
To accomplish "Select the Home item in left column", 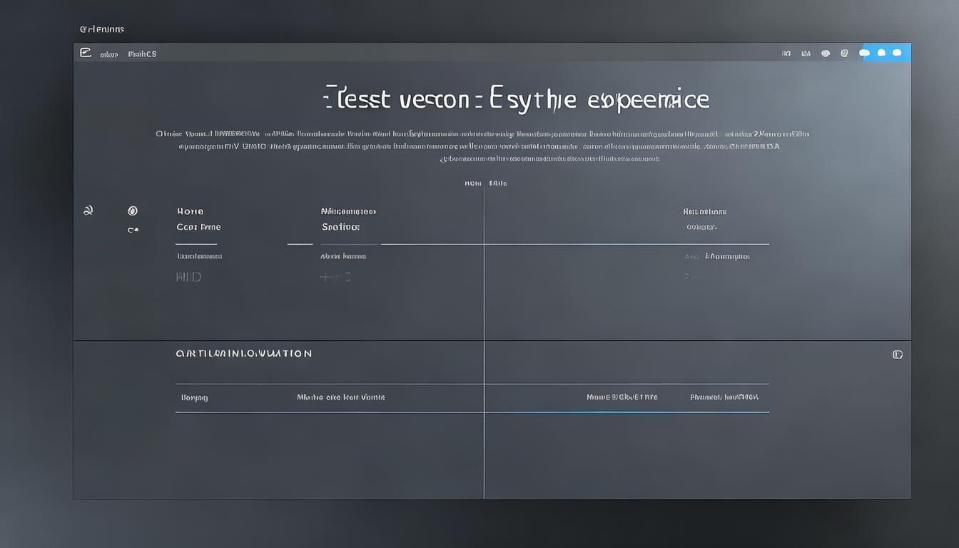I will pyautogui.click(x=190, y=211).
